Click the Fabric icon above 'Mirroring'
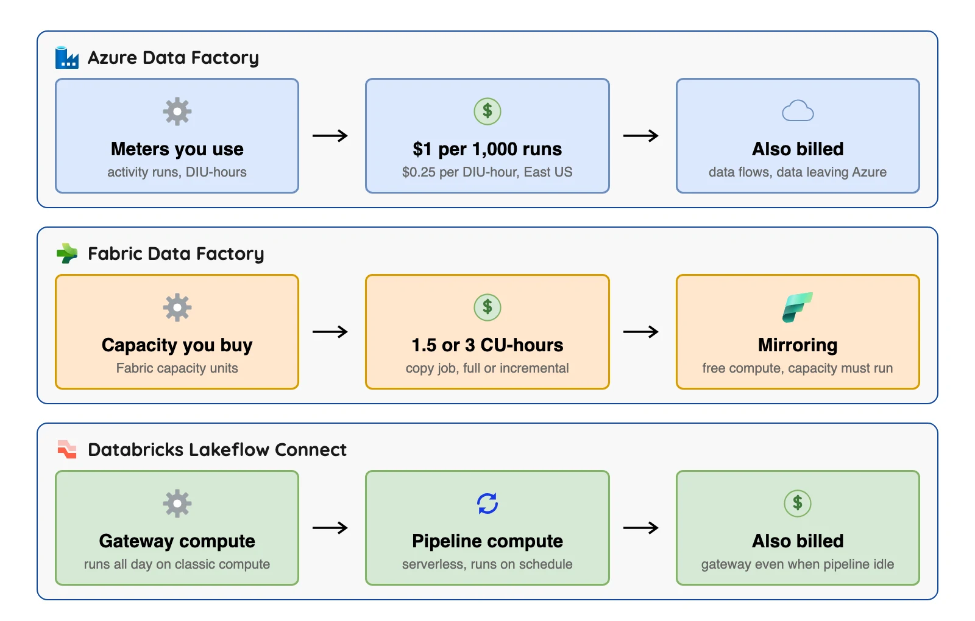 pos(798,307)
